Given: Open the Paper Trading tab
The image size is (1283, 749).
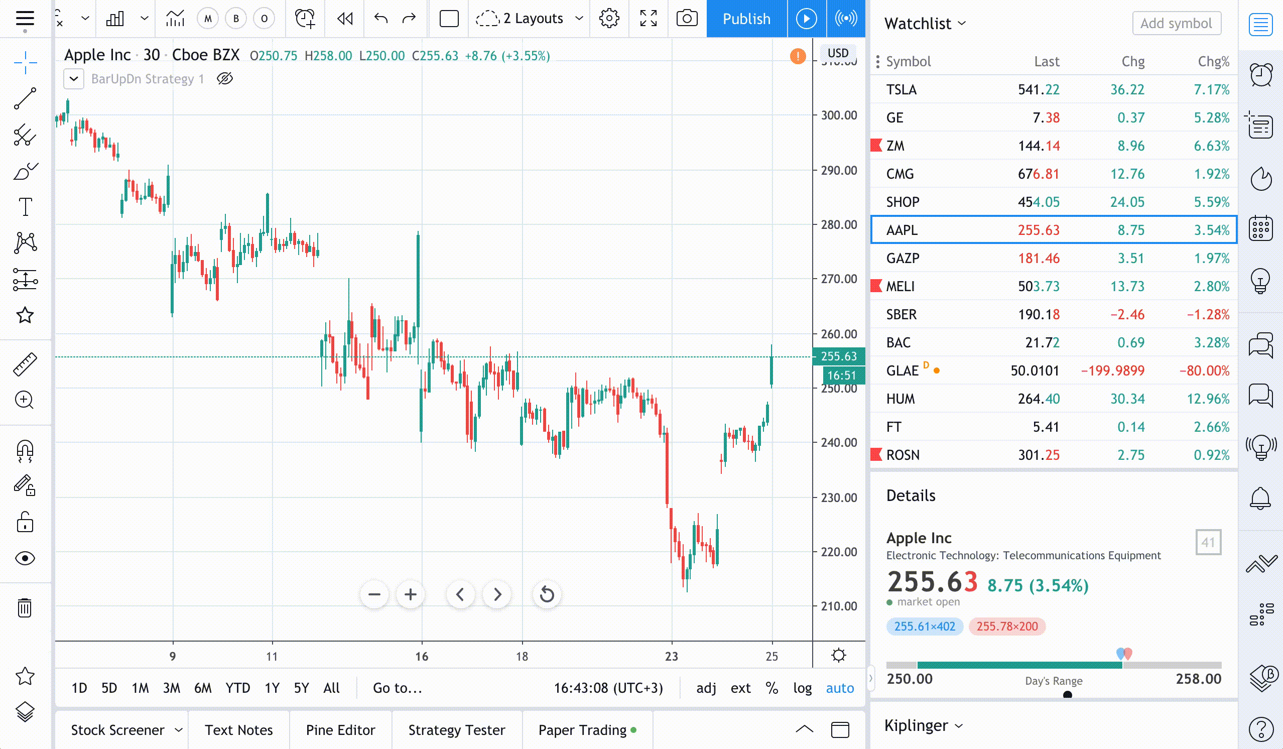Looking at the screenshot, I should point(587,729).
